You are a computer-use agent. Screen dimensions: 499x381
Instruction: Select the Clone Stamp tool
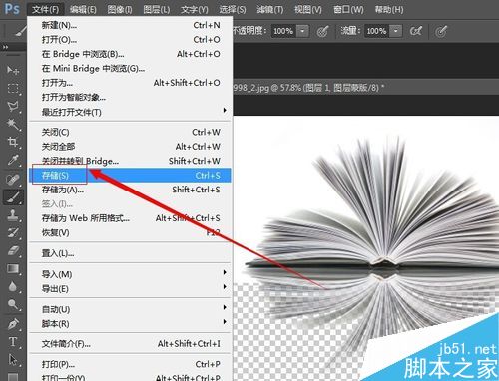(x=13, y=215)
